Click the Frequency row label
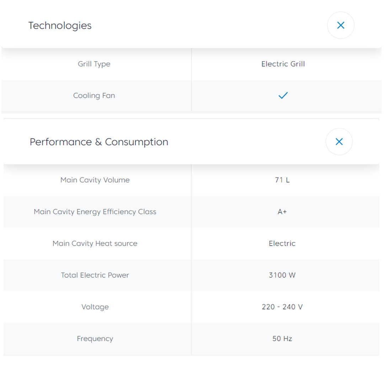This screenshot has width=384, height=384. 95,338
